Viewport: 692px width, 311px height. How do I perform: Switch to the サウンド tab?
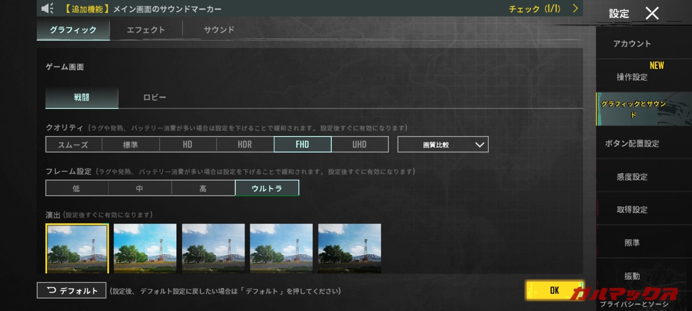coord(219,30)
